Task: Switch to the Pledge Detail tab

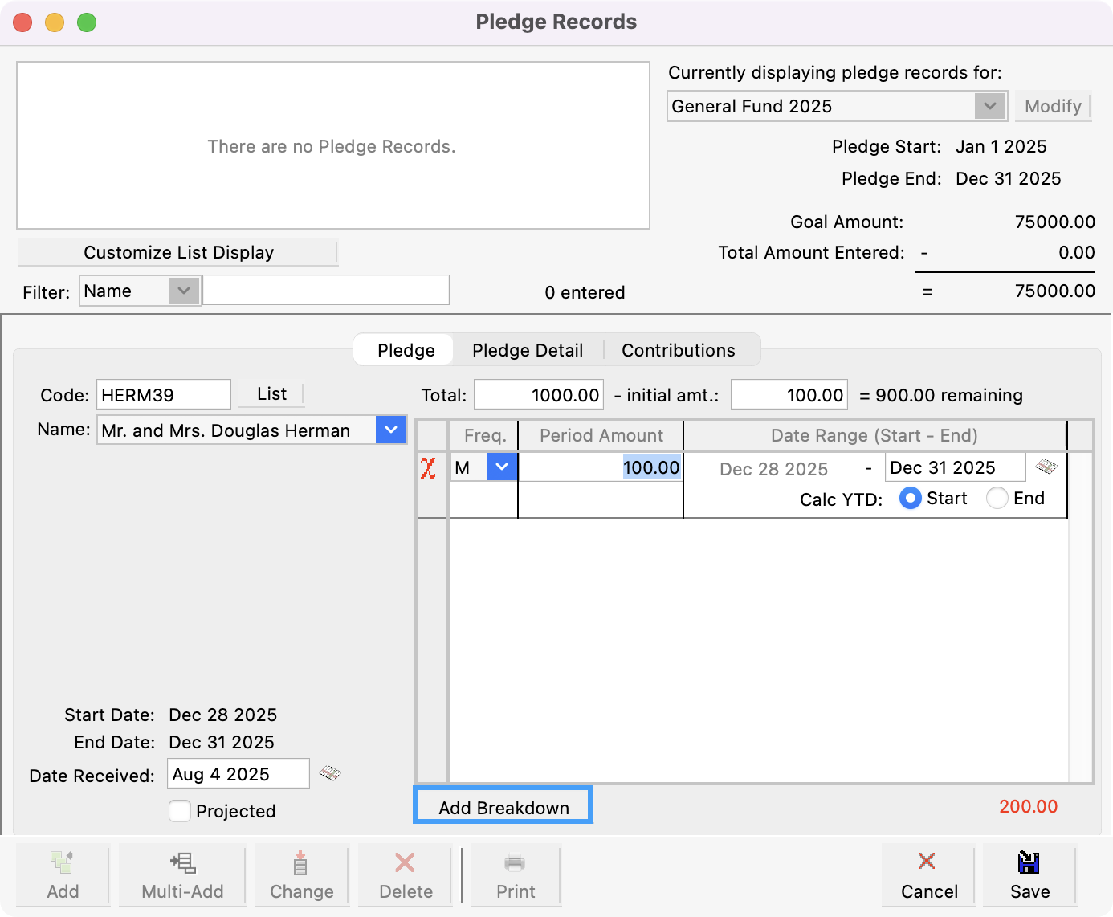Action: (x=528, y=349)
